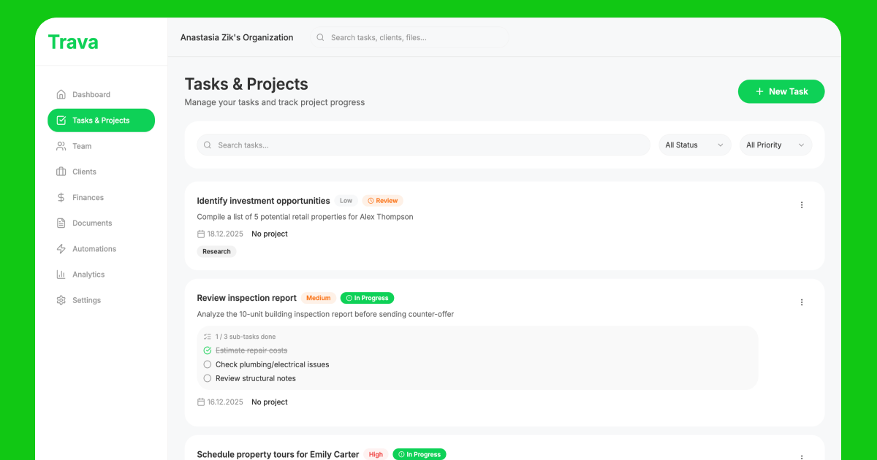Click the Documents file icon
877x460 pixels.
point(61,223)
